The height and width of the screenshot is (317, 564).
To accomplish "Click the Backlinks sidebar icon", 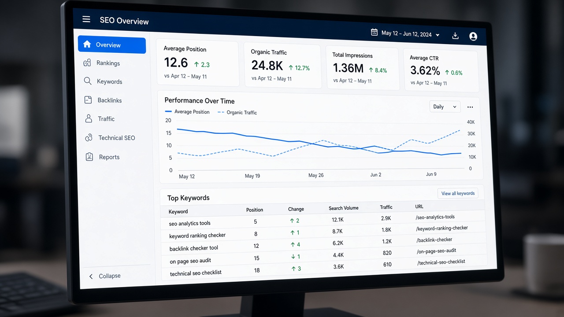I will pos(88,100).
